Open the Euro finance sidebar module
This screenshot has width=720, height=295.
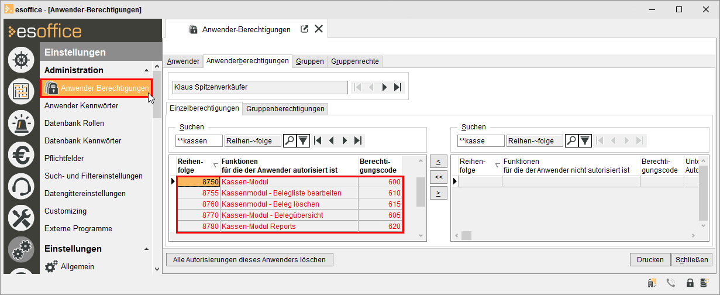[20, 154]
